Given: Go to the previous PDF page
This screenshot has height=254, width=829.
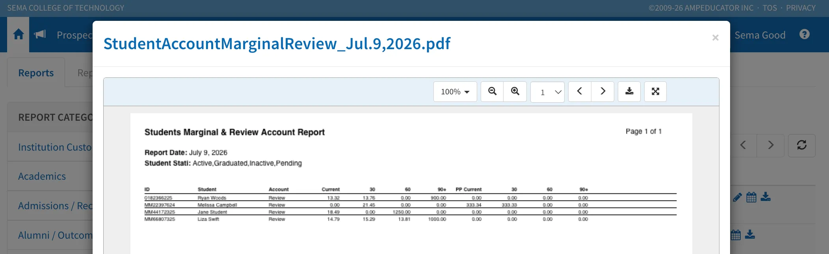Looking at the screenshot, I should pyautogui.click(x=580, y=92).
